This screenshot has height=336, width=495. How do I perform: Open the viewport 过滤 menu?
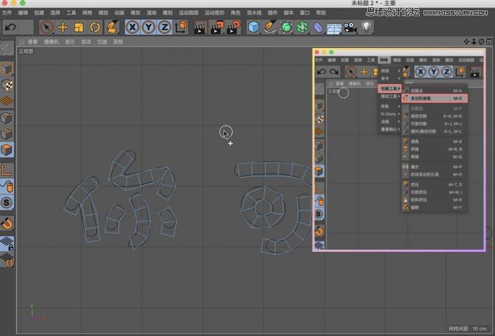tap(102, 41)
